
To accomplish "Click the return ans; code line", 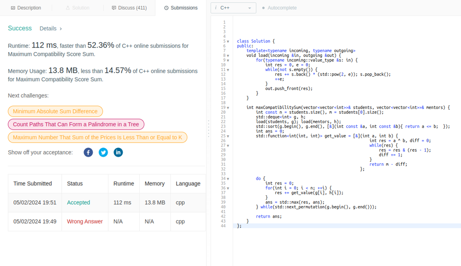I will [269, 216].
